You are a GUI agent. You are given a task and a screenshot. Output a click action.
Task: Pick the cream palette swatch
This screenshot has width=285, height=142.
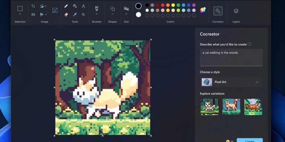[173, 10]
